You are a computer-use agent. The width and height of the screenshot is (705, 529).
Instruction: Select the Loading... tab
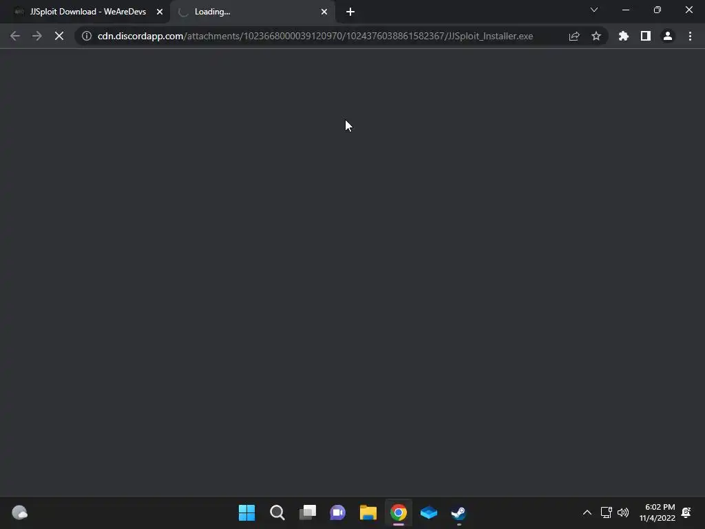252,12
